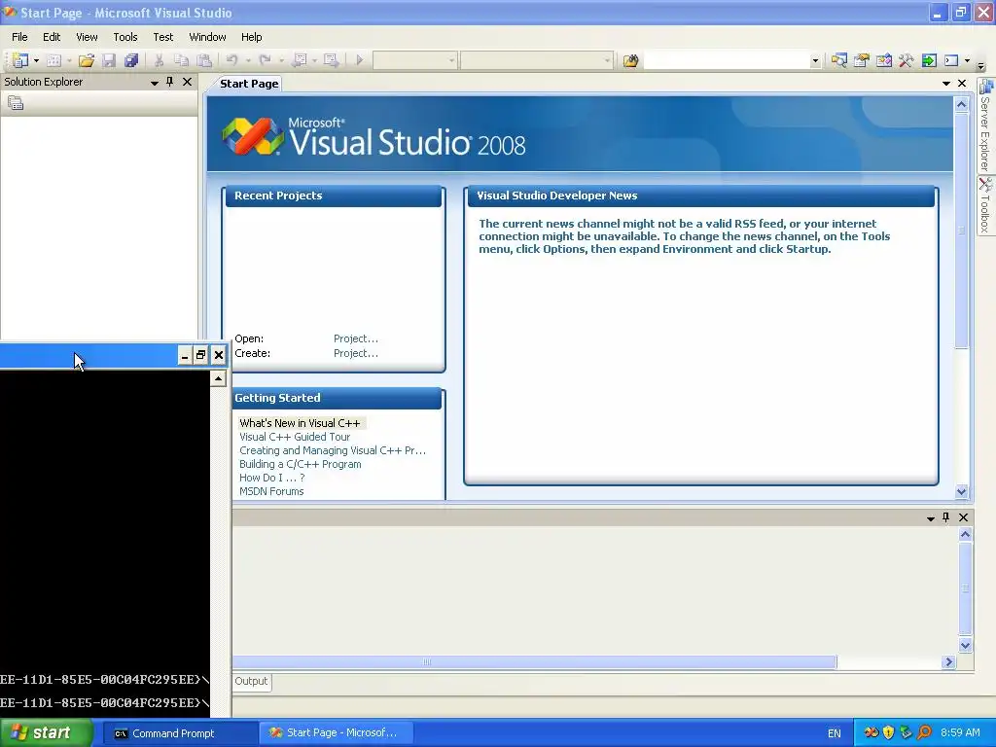The height and width of the screenshot is (747, 996).
Task: Click the Redo arrow icon
Action: pos(266,60)
